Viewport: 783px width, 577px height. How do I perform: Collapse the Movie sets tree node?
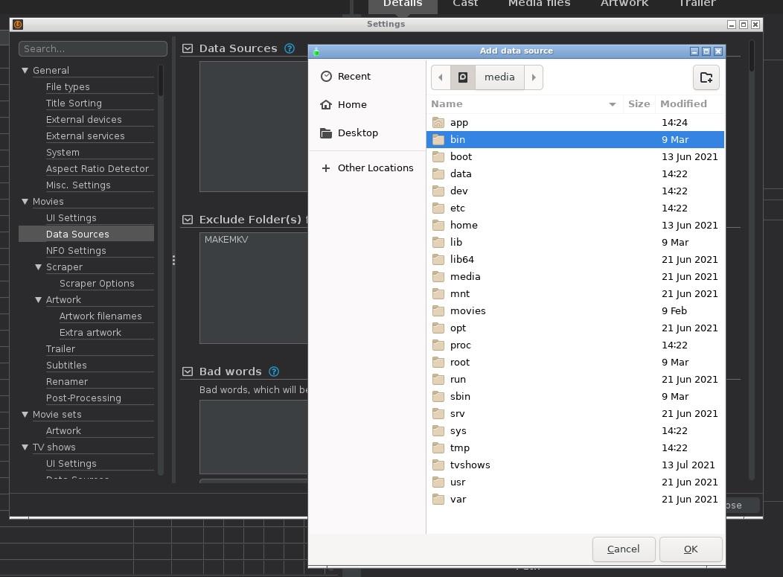coord(25,415)
